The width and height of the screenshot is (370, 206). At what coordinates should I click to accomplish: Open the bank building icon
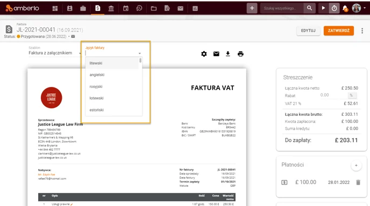tap(111, 9)
